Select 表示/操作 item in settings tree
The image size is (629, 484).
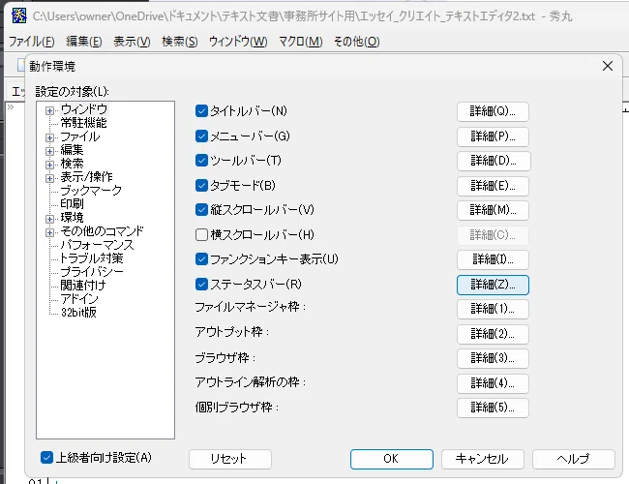point(86,177)
